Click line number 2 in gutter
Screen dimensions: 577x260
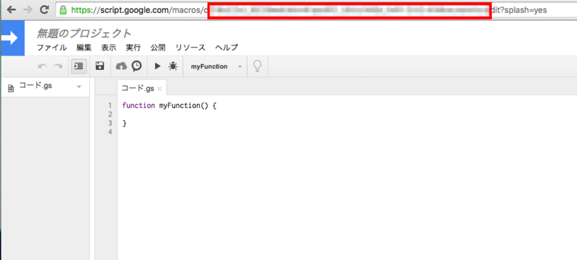(x=110, y=115)
